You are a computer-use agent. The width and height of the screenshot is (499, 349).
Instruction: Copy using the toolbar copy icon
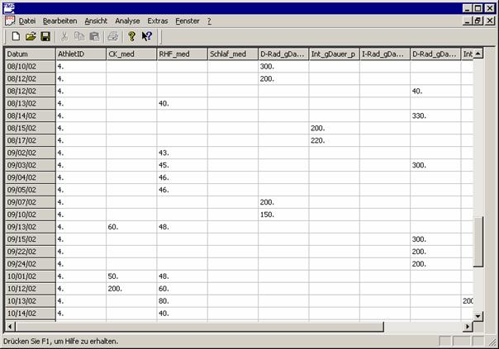point(79,36)
